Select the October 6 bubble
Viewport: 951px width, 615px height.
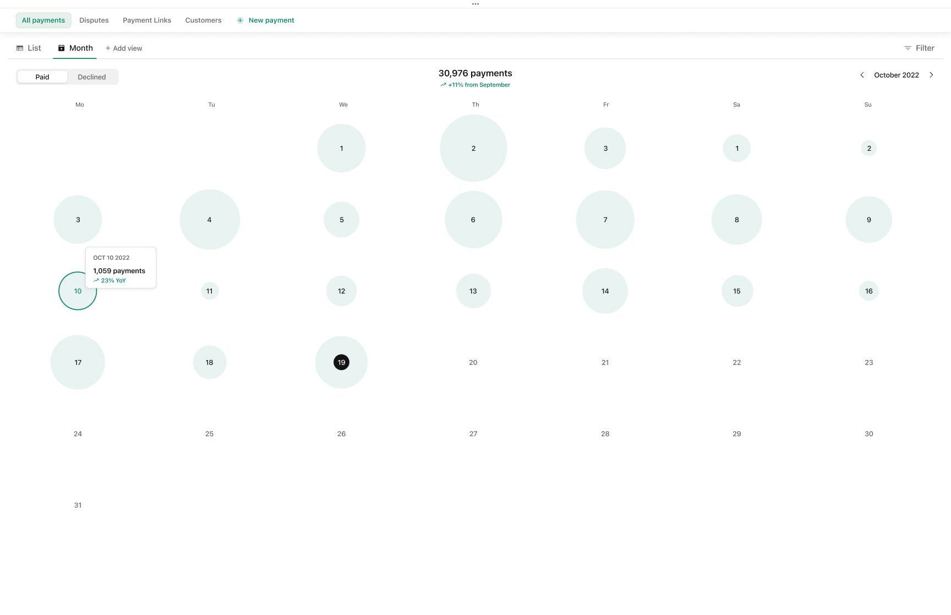point(473,220)
